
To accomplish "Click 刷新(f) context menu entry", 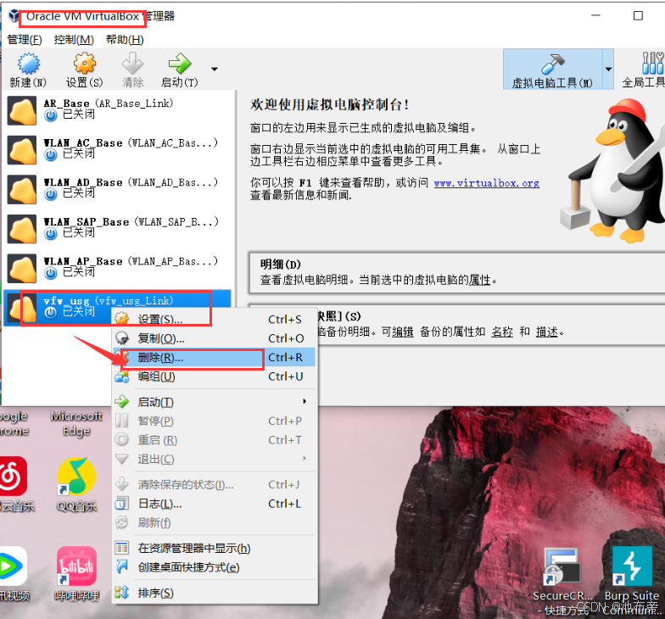I will coord(214,522).
